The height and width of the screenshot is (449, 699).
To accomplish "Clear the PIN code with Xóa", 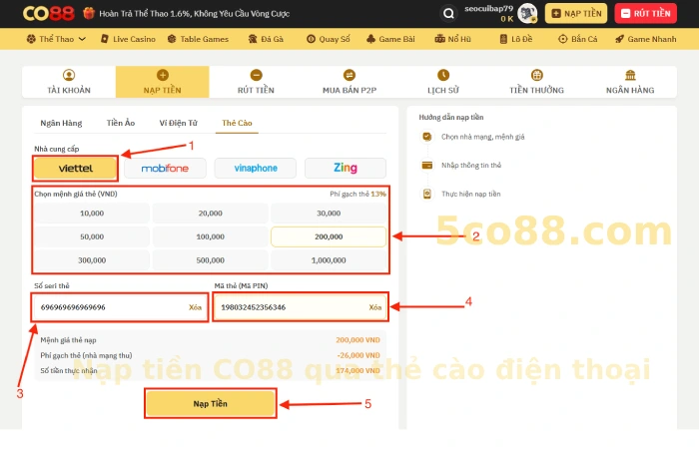I will [374, 307].
